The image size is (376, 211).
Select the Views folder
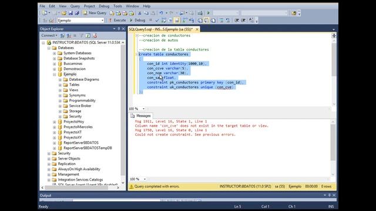point(73,90)
